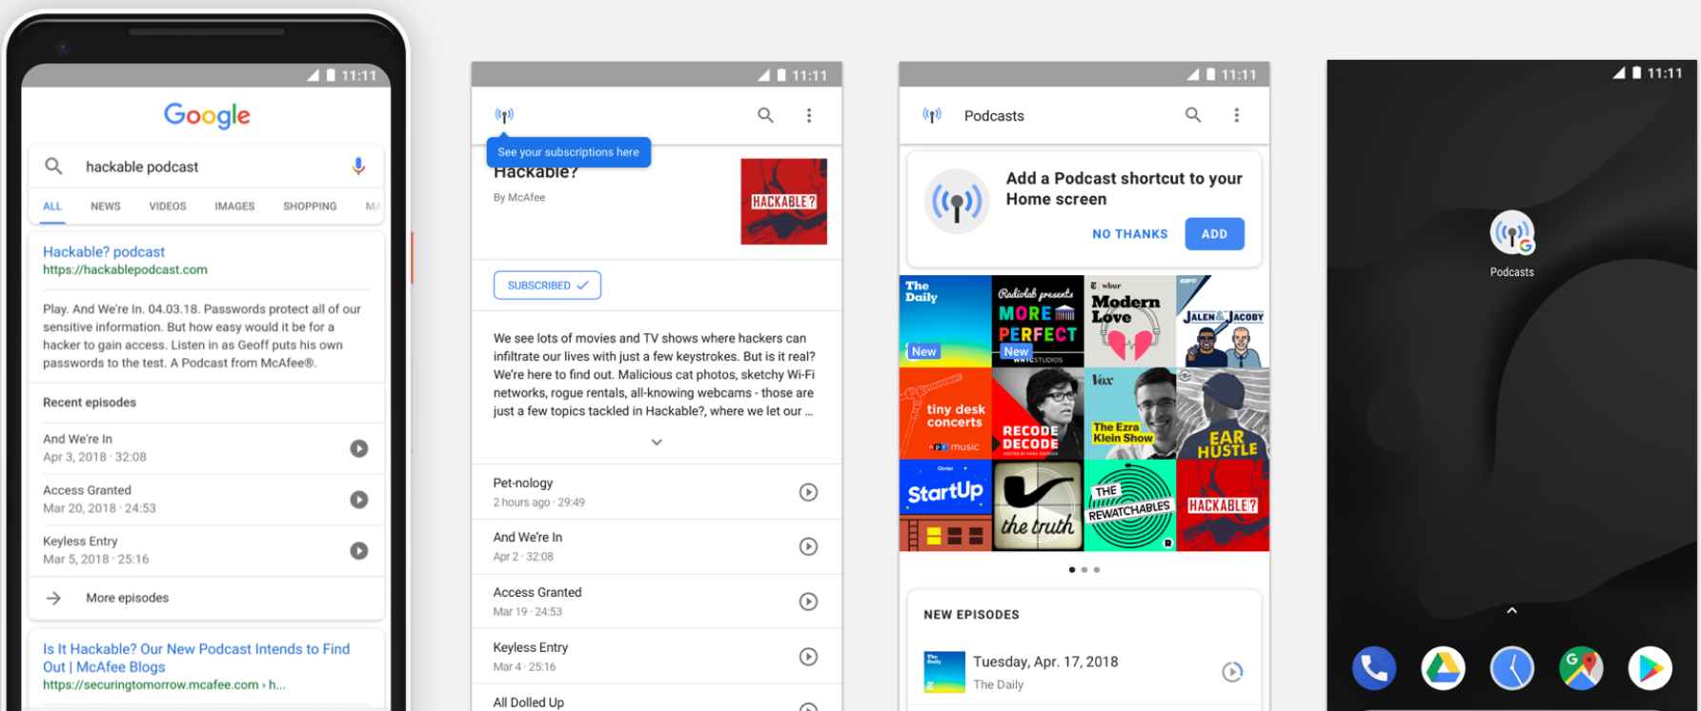Screen dimensions: 1701x711
Task: Open StartUp podcast tile
Action: tap(945, 505)
